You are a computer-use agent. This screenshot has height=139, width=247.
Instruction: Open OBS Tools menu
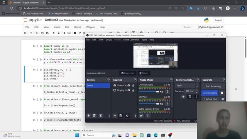(x=144, y=40)
